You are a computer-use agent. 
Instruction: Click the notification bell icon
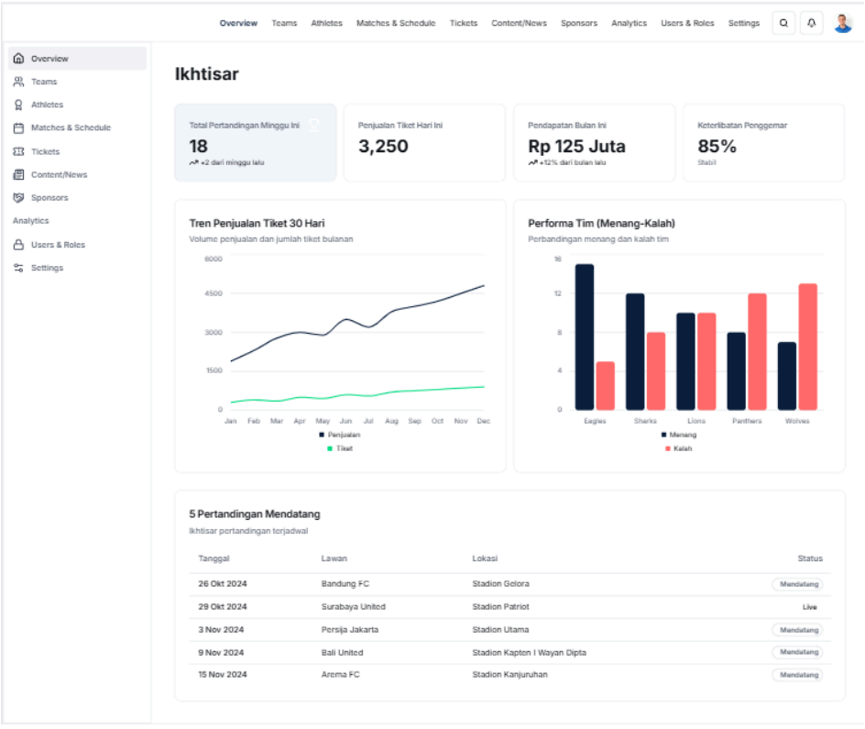pyautogui.click(x=812, y=23)
